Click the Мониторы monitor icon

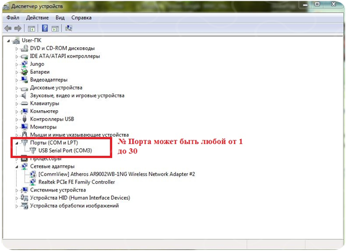(x=24, y=127)
